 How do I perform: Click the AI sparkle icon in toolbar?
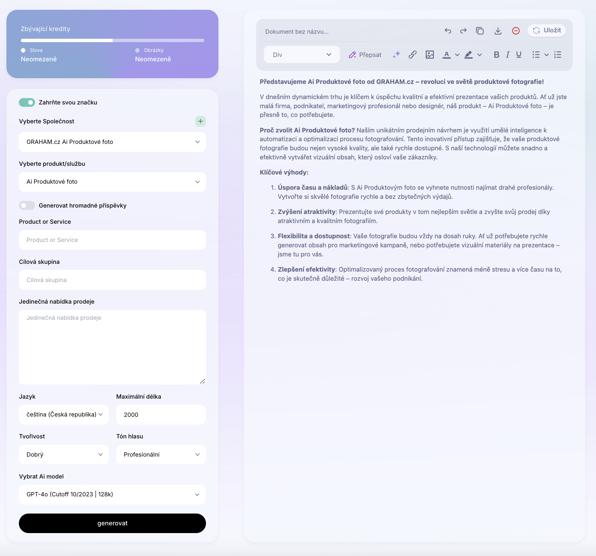(x=396, y=55)
